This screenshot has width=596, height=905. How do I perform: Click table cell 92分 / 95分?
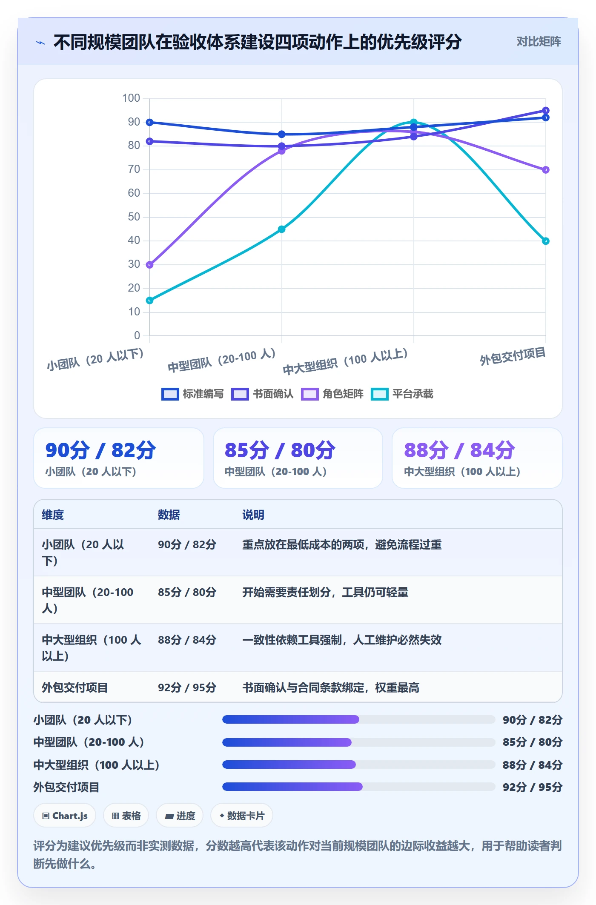click(x=187, y=687)
